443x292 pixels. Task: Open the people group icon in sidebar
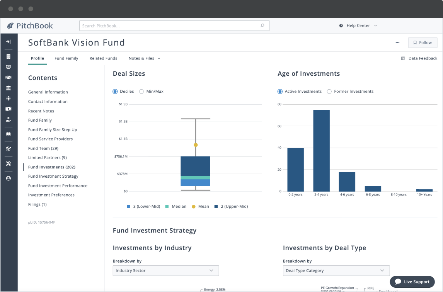tap(9, 98)
